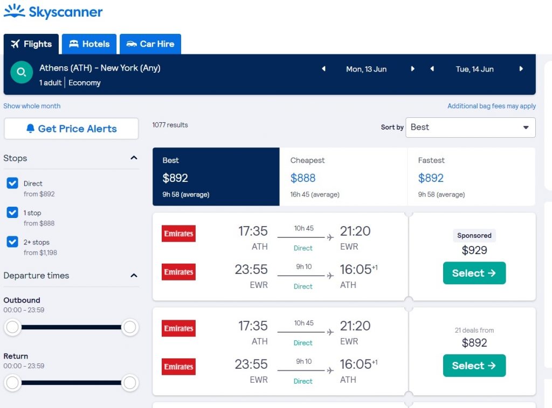552x408 pixels.
Task: Click the Emirates logo on the sponsored return flight
Action: [178, 272]
